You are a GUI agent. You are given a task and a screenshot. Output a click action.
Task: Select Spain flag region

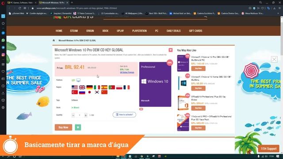(104, 87)
